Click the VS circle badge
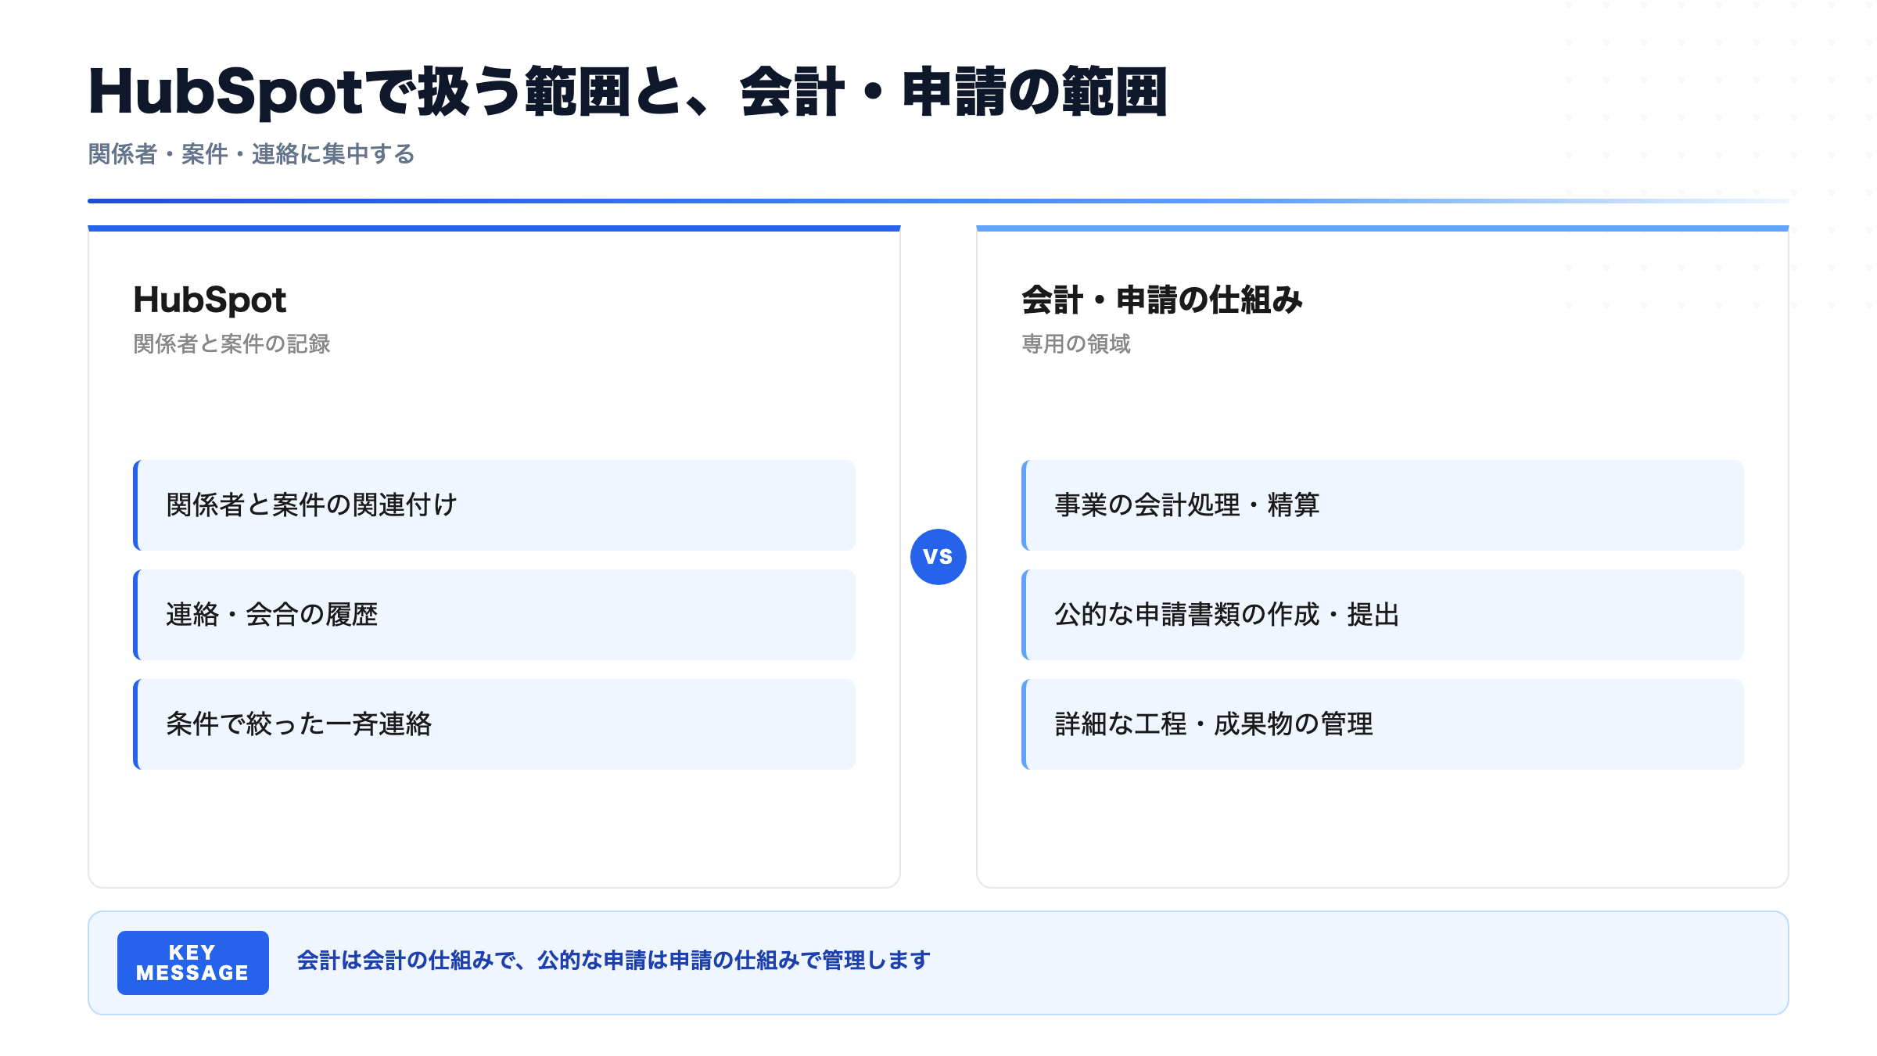 (938, 556)
